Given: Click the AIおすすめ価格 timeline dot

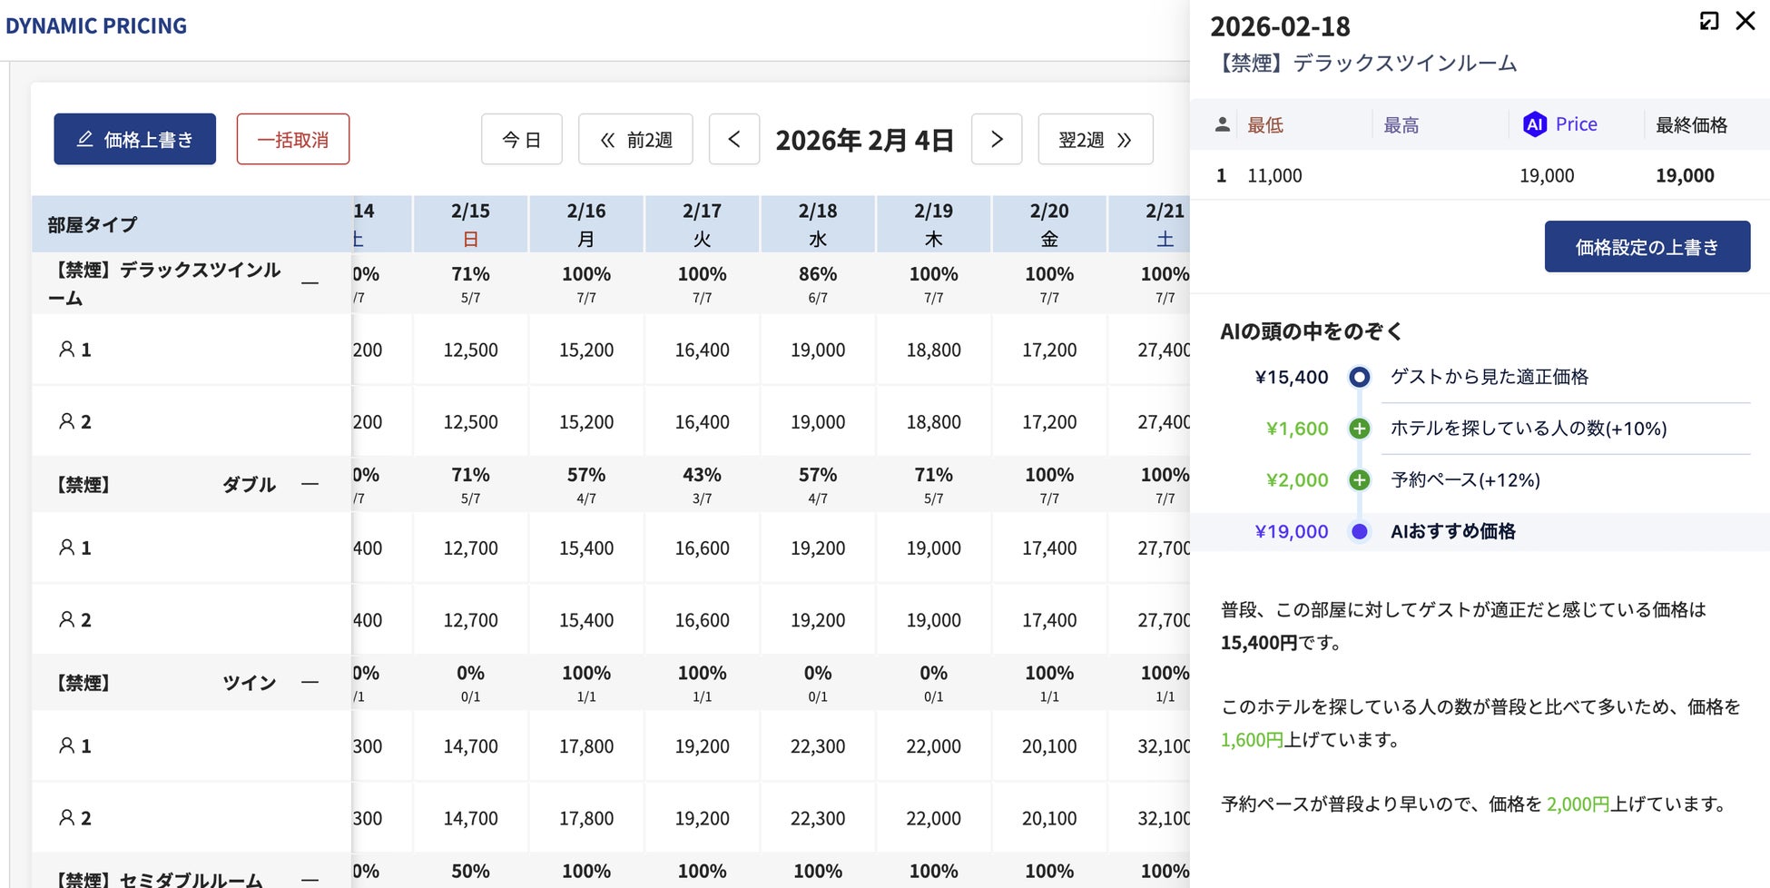Looking at the screenshot, I should pyautogui.click(x=1359, y=531).
